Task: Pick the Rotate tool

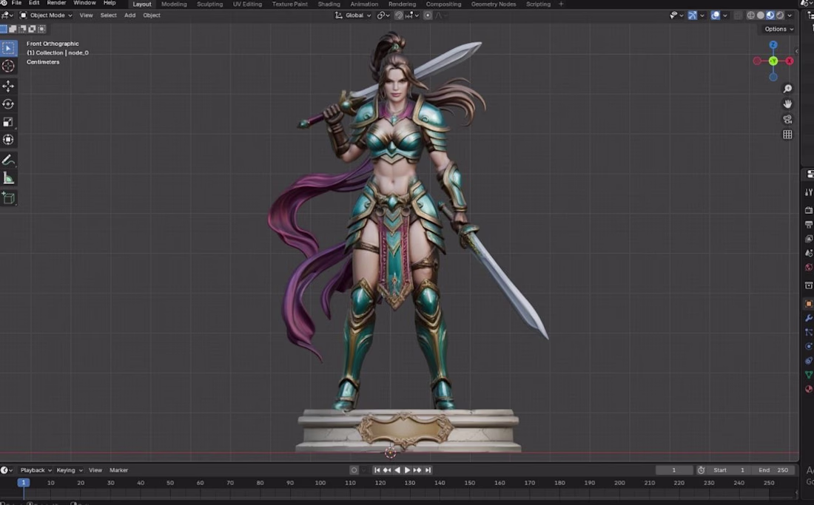Action: (8, 104)
